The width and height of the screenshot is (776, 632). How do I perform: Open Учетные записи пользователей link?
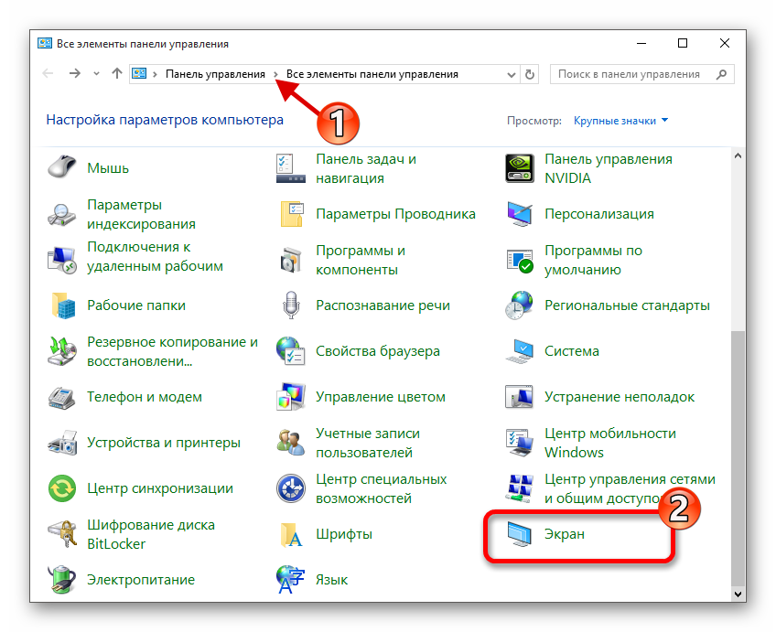pos(367,443)
